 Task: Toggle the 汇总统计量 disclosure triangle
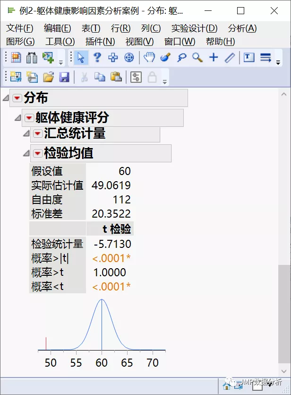point(26,133)
